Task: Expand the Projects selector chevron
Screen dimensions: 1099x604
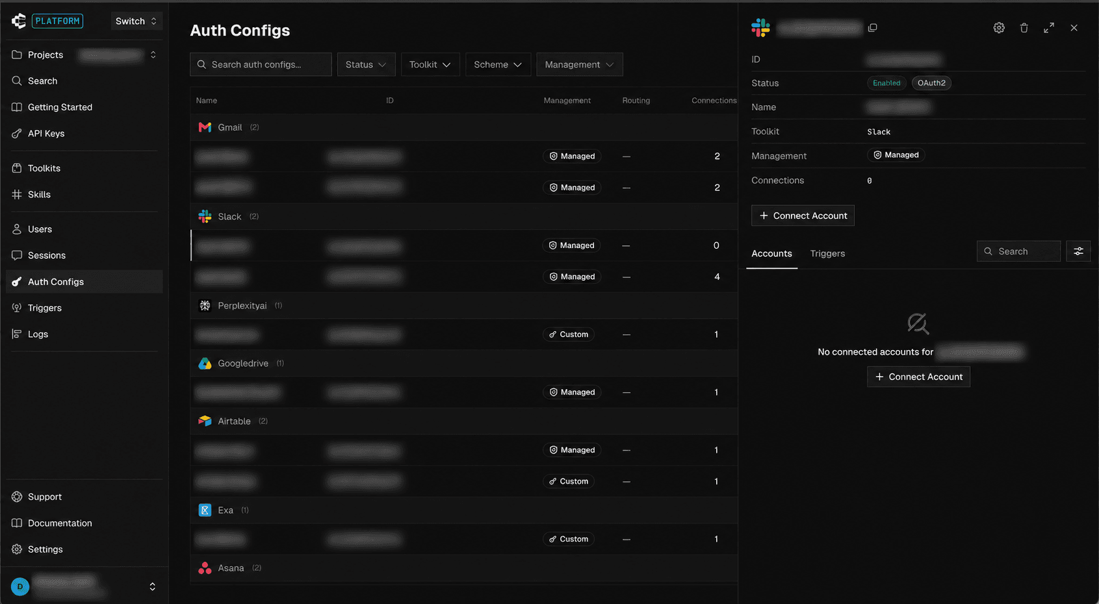Action: coord(153,55)
